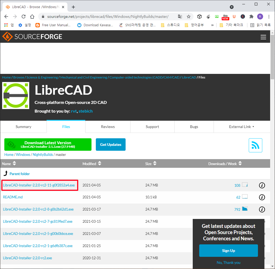Download LibreCAD-Installer-2.2.0-rc2-8-g8b2b62d1.exe

click(38, 209)
